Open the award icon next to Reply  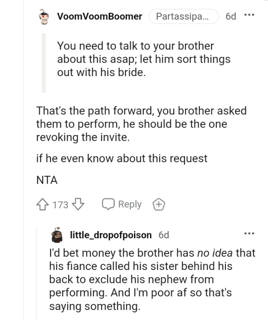click(158, 204)
